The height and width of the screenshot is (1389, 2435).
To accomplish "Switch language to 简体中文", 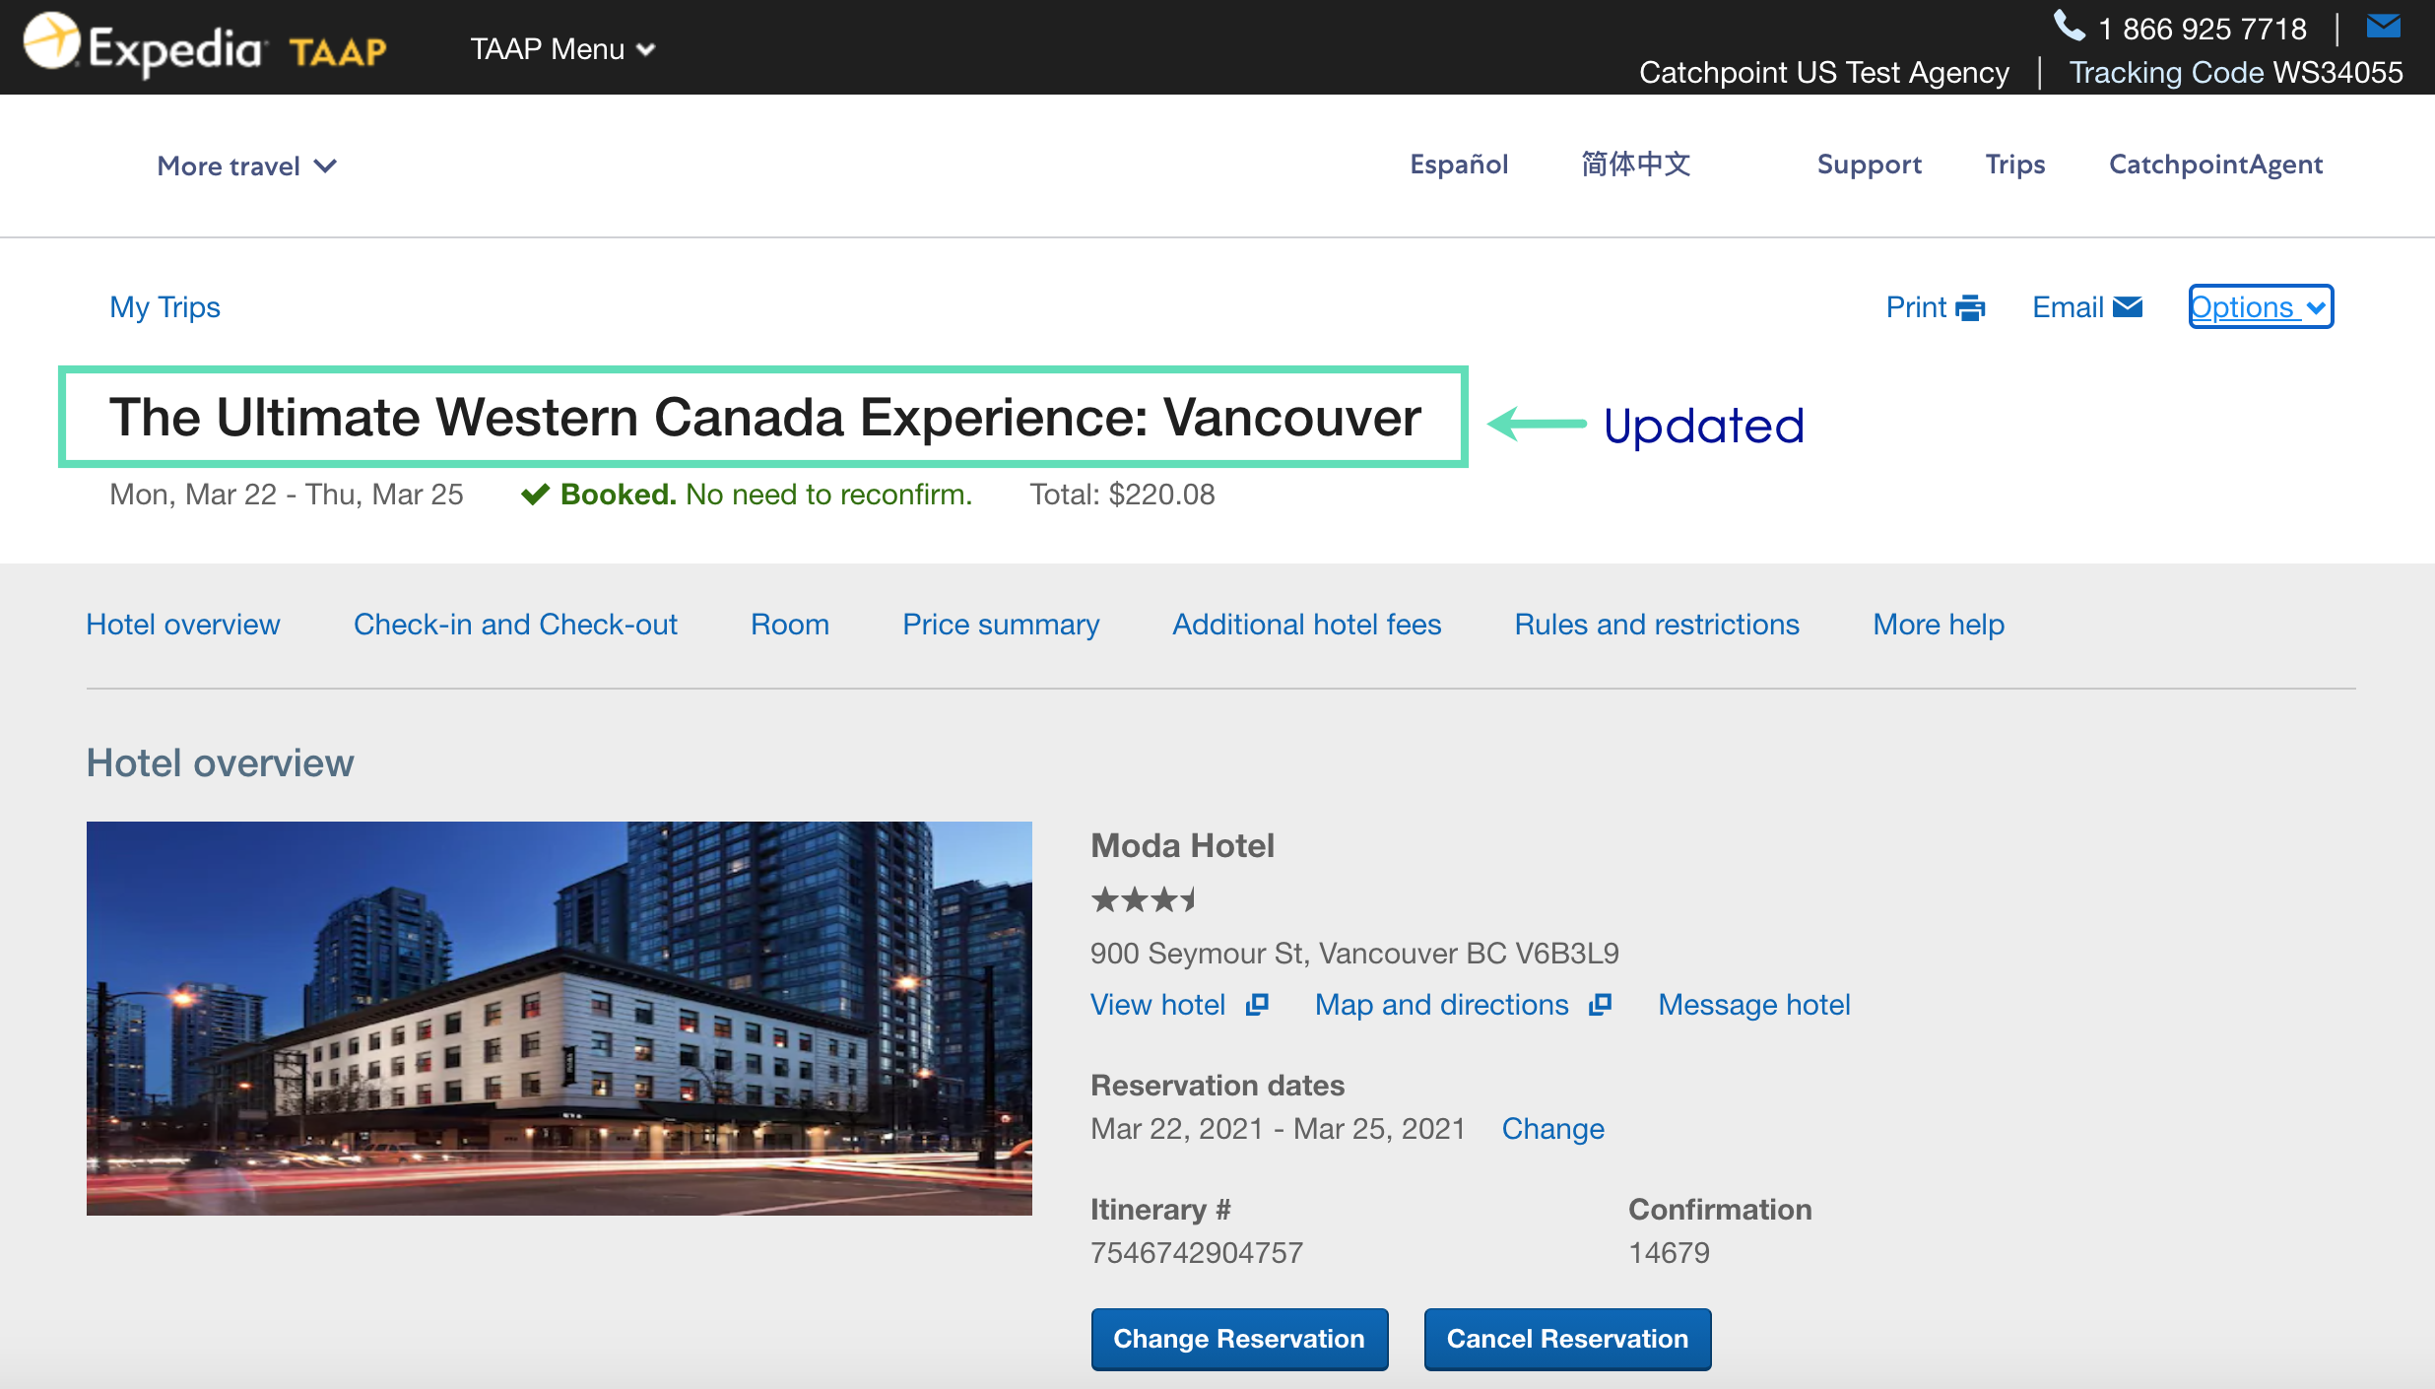I will [x=1636, y=165].
